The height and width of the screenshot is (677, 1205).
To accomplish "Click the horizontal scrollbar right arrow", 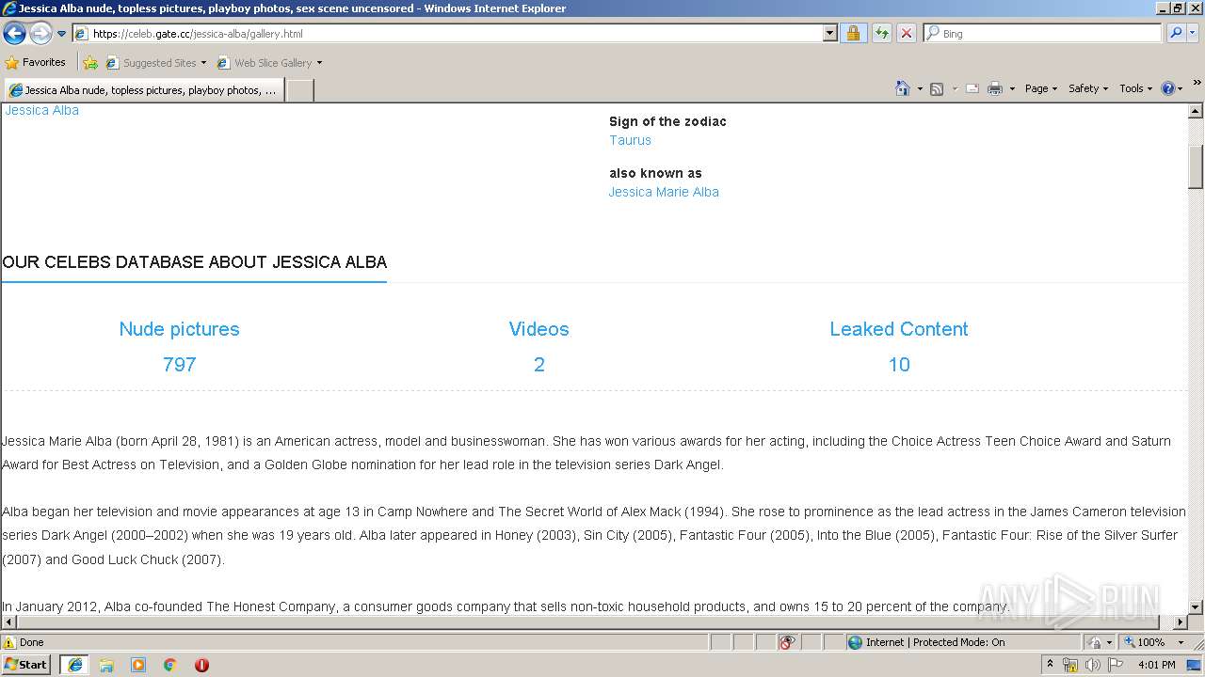I will (x=1181, y=622).
